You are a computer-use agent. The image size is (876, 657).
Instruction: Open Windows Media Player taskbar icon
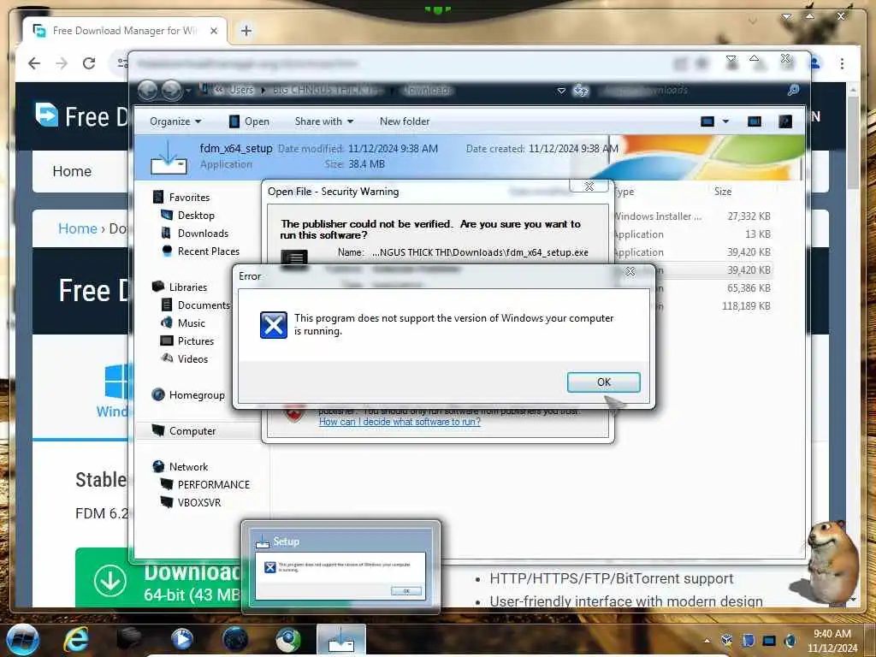181,640
